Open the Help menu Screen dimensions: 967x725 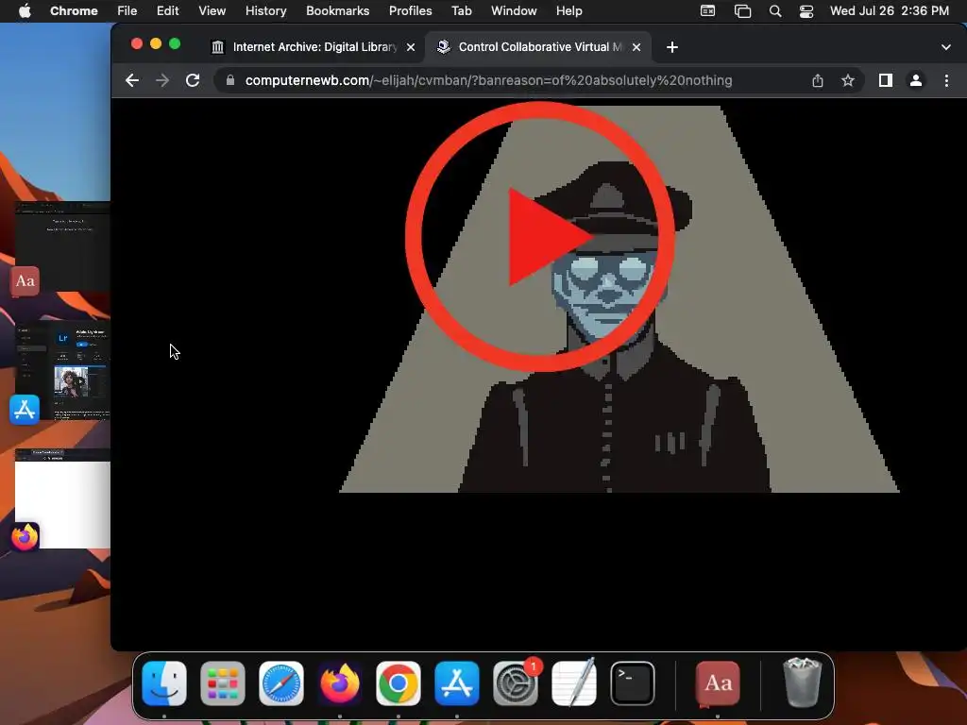[568, 11]
